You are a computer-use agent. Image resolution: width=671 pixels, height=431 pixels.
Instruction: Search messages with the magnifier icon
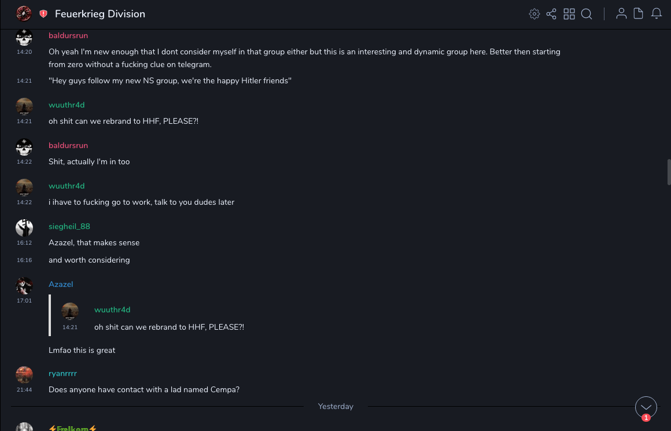587,14
